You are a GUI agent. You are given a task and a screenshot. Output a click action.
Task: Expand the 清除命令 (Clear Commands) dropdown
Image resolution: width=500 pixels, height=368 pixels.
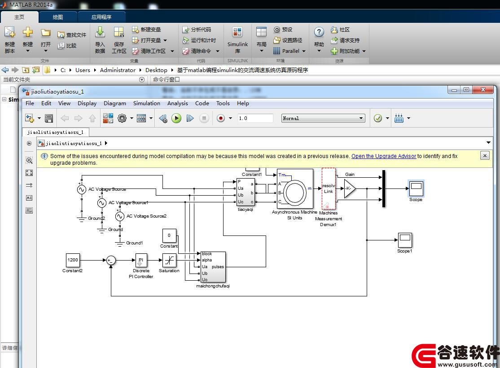(x=218, y=51)
